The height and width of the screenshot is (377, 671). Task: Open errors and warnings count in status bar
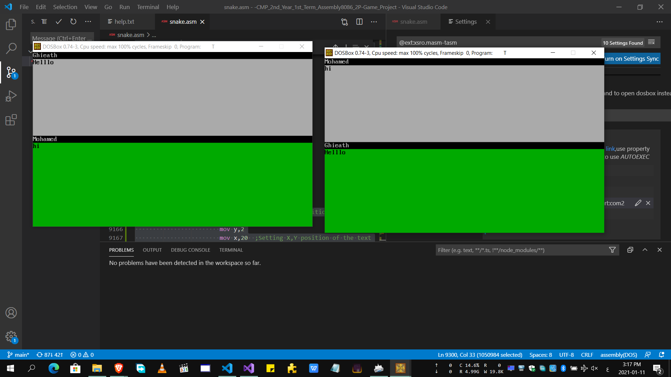82,355
